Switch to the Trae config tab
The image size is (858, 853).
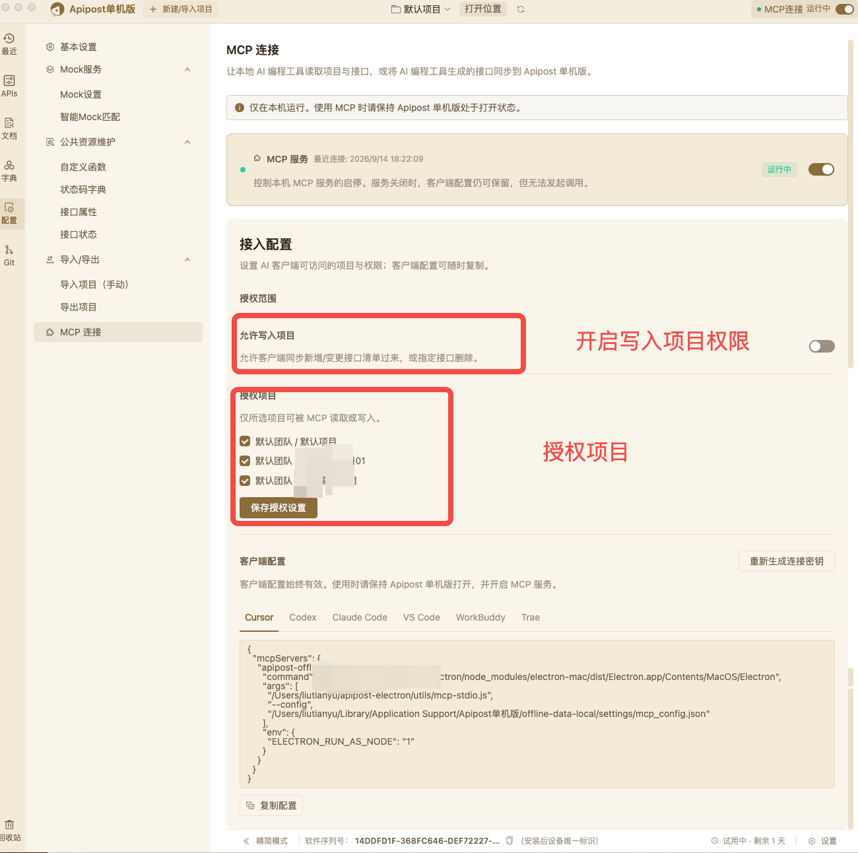(531, 617)
